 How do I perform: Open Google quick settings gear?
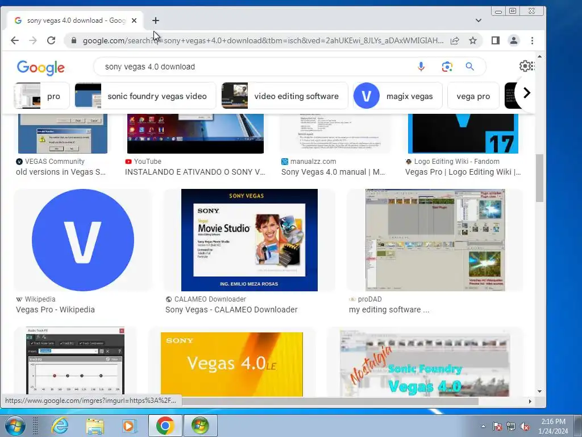click(526, 66)
